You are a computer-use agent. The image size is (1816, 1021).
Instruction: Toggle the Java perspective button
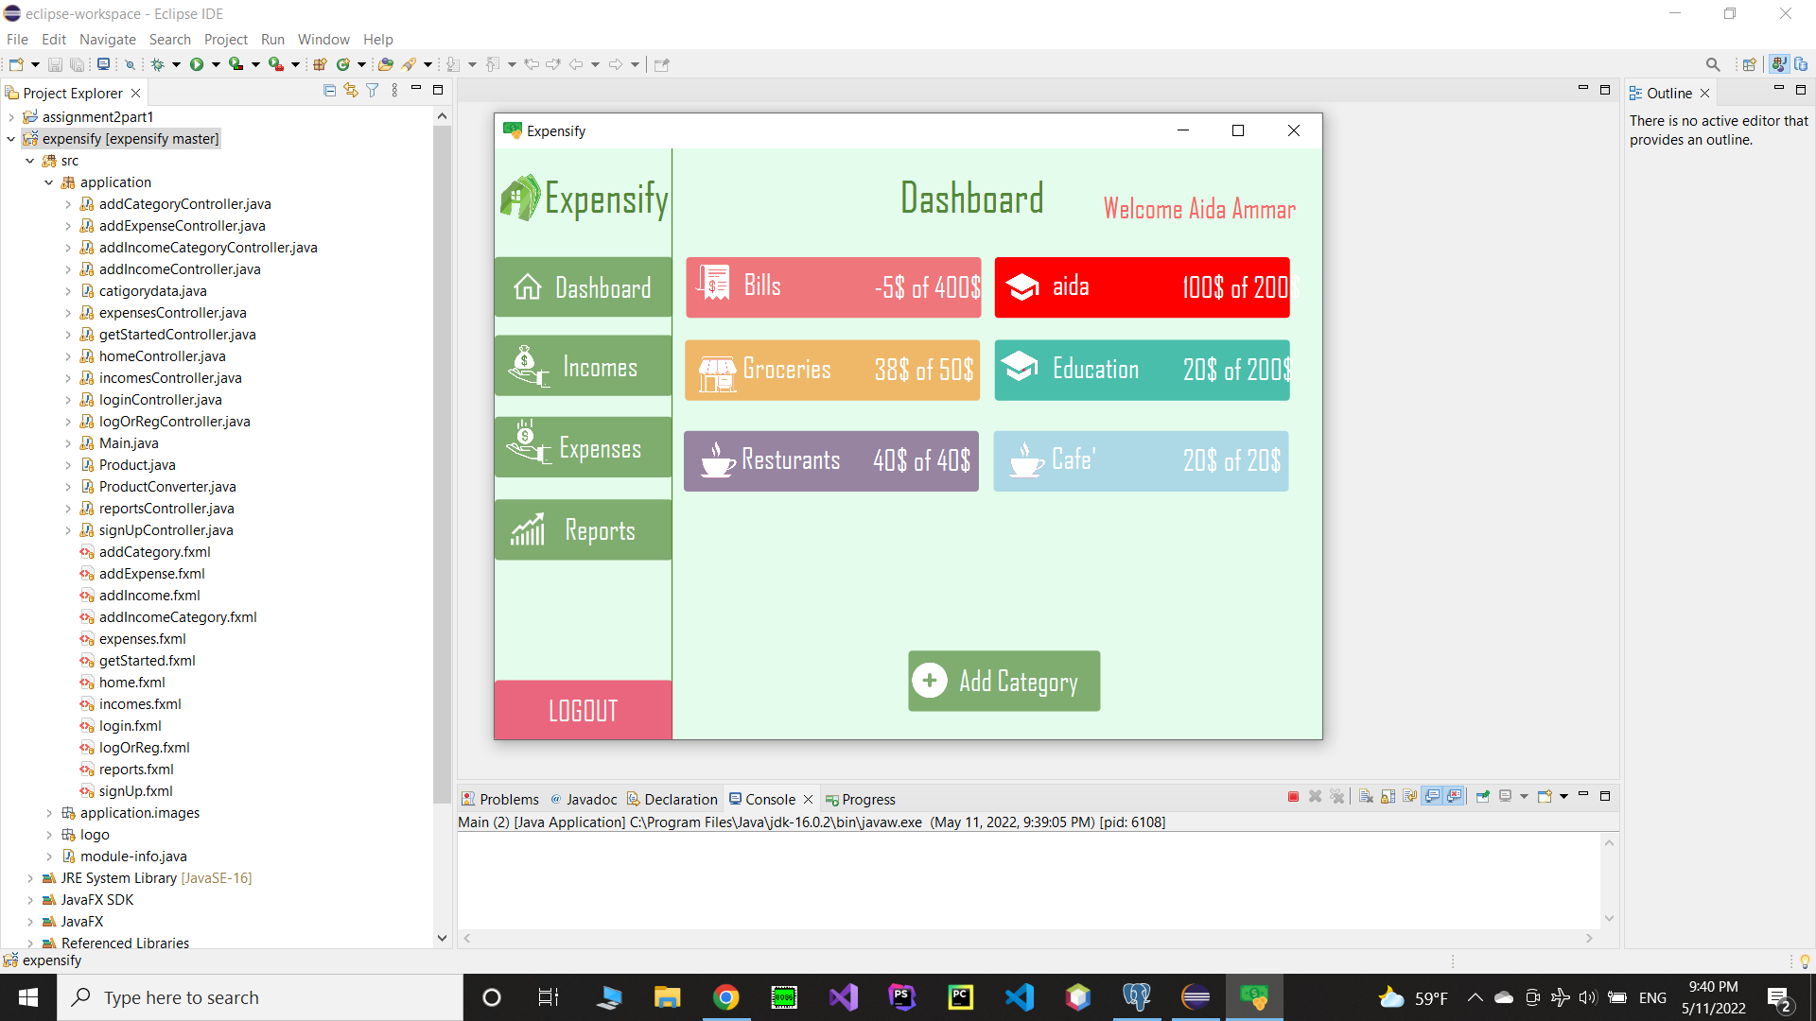(1779, 64)
